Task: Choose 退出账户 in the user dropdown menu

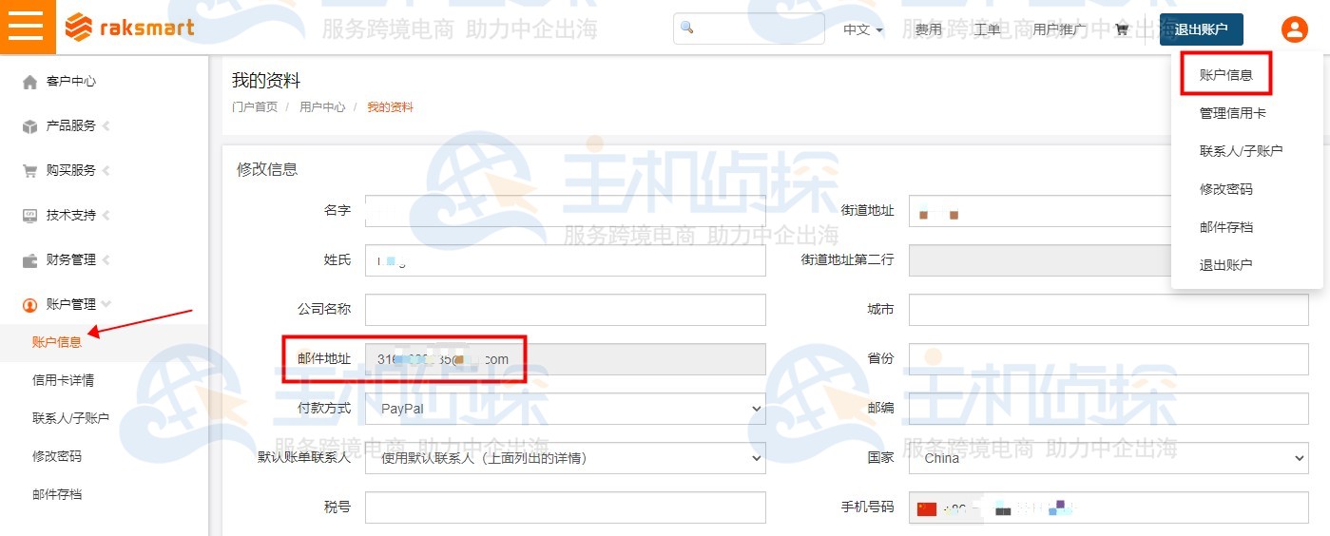Action: point(1226,265)
